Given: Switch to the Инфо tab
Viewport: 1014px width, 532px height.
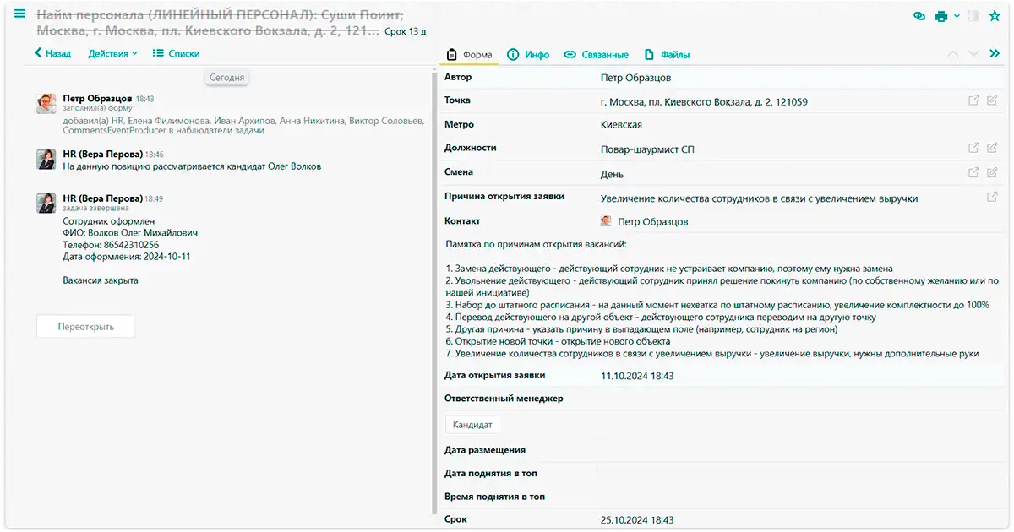Looking at the screenshot, I should (x=528, y=55).
